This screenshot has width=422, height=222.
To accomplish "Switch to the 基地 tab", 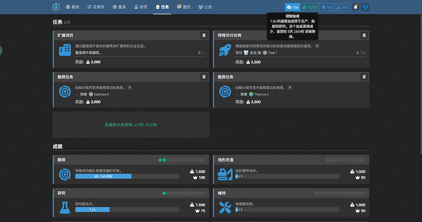I will pos(72,7).
